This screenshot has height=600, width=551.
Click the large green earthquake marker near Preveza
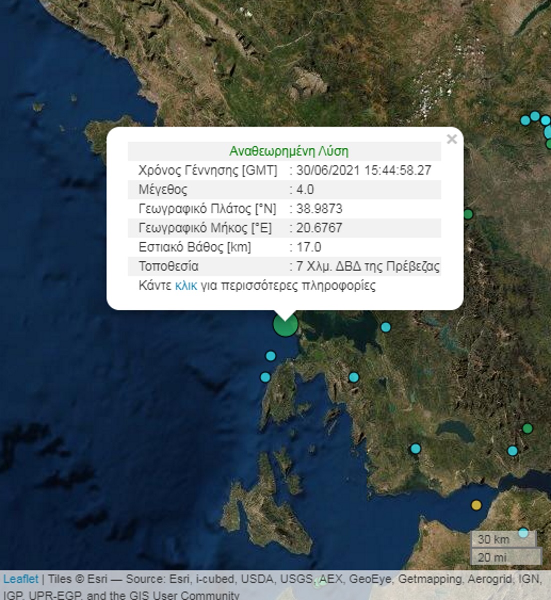tap(286, 324)
